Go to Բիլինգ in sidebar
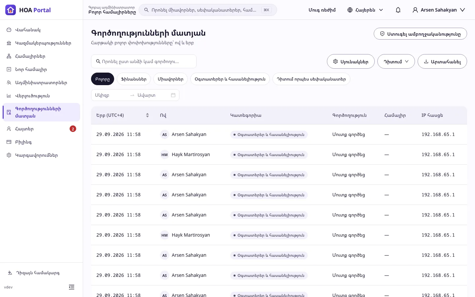Image resolution: width=475 pixels, height=297 pixels. point(41,142)
